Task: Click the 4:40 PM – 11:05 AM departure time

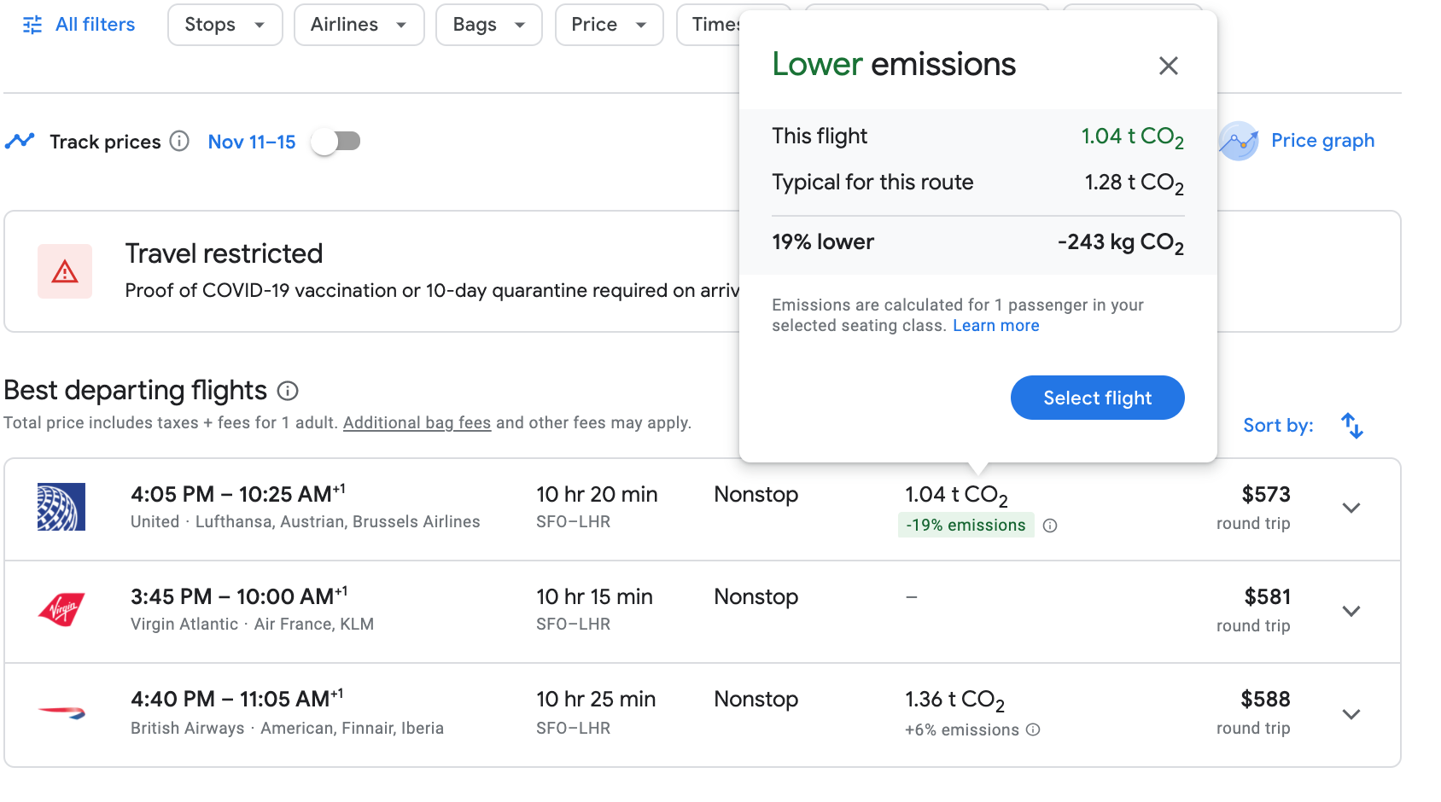Action: click(237, 699)
